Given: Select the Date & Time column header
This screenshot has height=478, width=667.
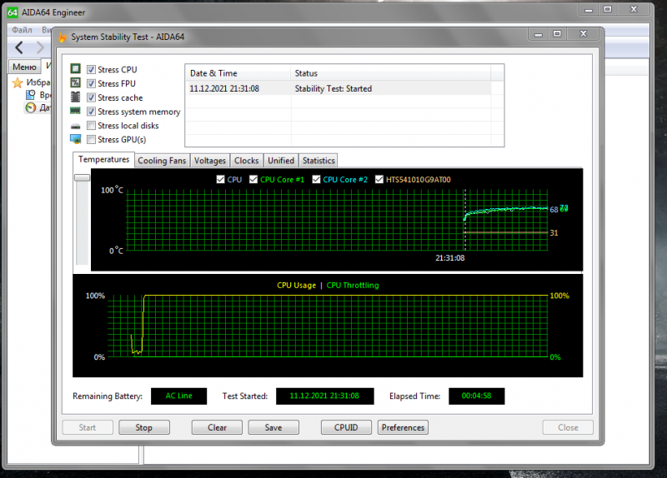Looking at the screenshot, I should [214, 73].
